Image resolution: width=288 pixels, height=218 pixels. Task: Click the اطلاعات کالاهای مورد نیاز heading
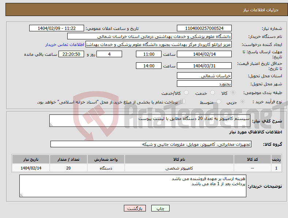pos(255,132)
